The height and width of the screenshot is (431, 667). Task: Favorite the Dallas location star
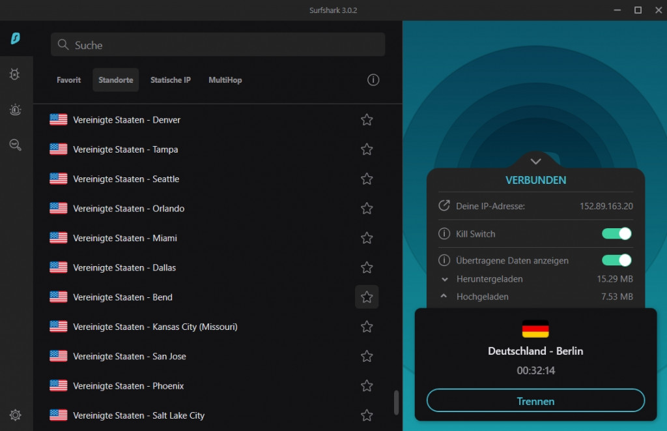(367, 267)
